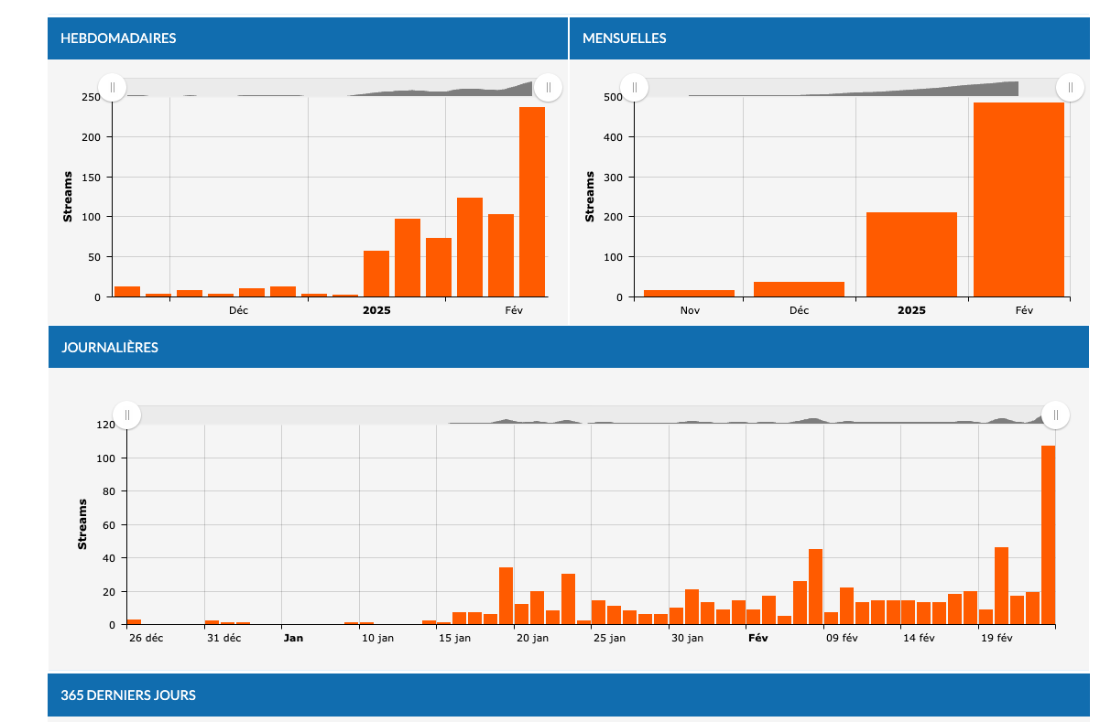Click the Hebdomadaires range scrollbar track
Viewport: 1100px width, 722px height.
(x=330, y=87)
